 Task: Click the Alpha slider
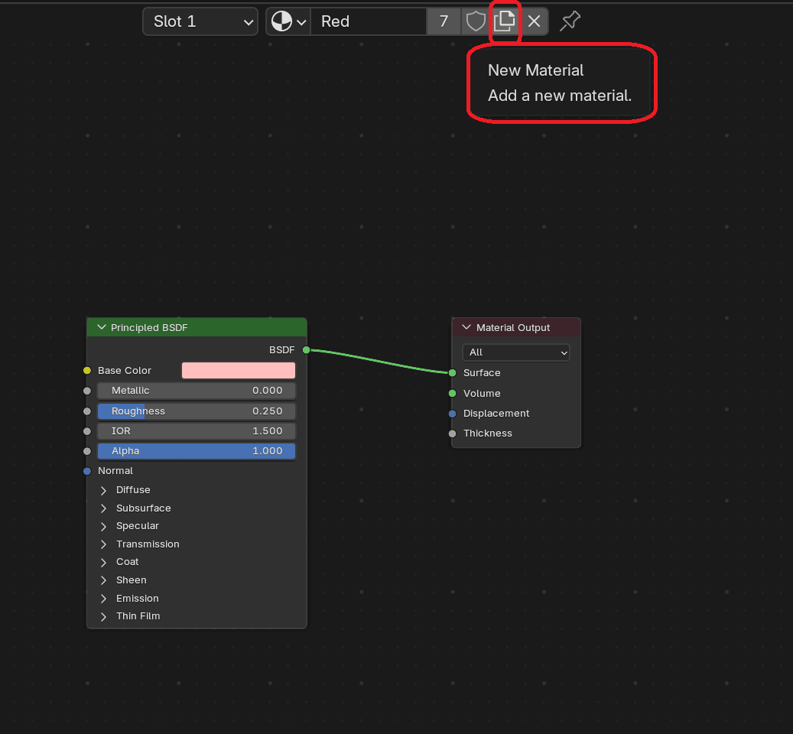click(x=197, y=451)
